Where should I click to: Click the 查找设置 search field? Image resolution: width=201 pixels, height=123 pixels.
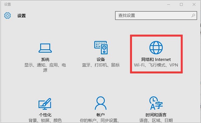point(156,15)
